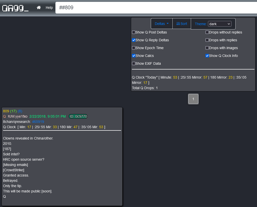
Task: Toggle Show Epoch Time checkbox
Action: (x=134, y=48)
